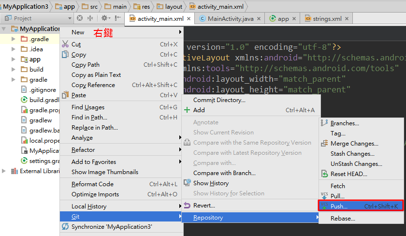The height and width of the screenshot is (236, 406).
Task: Click the Cut scissors icon
Action: tap(65, 44)
